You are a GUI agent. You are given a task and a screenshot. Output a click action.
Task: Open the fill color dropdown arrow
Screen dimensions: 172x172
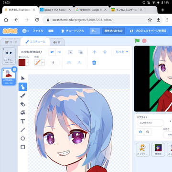tap(27, 63)
